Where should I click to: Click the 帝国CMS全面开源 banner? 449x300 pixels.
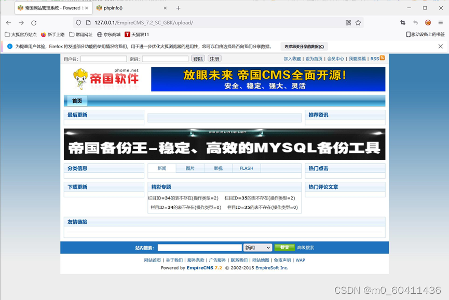[268, 79]
